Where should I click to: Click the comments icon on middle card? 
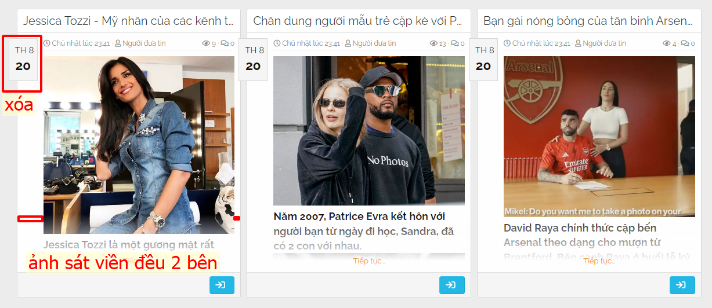[454, 43]
